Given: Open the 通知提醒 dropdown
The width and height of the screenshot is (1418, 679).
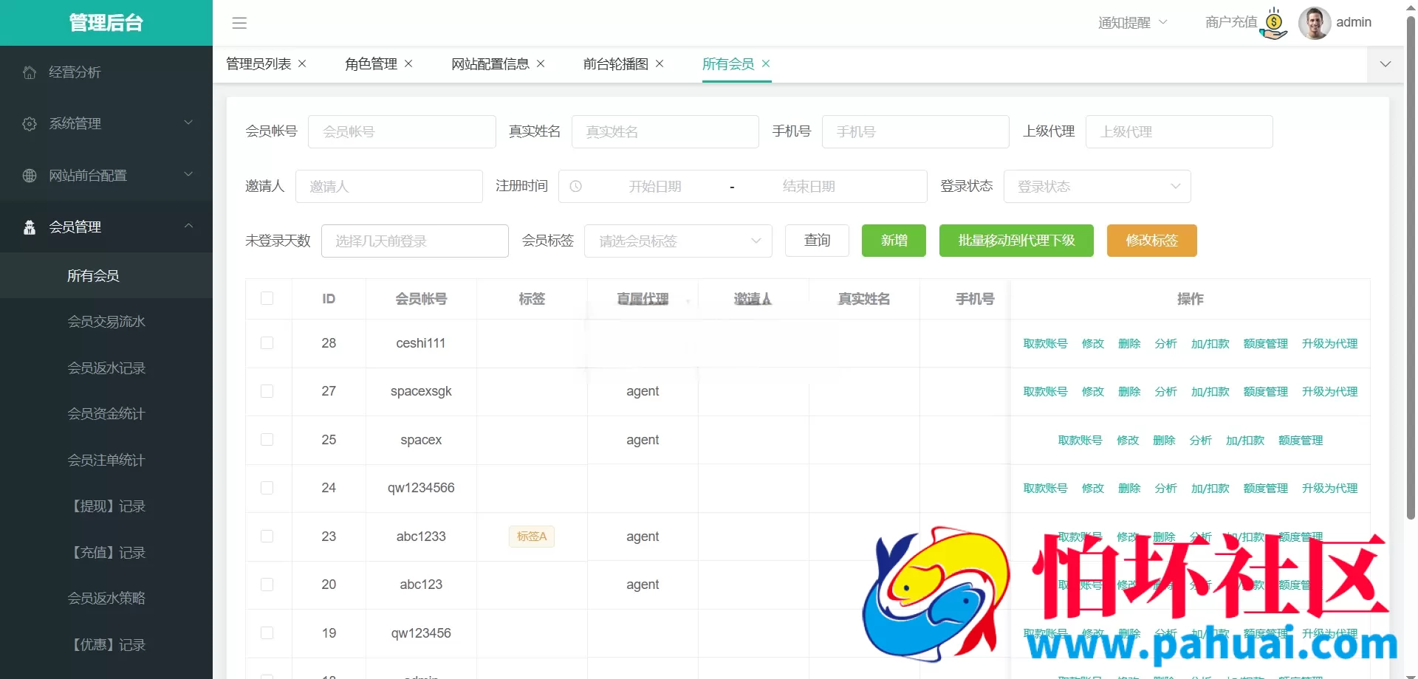Looking at the screenshot, I should point(1133,23).
